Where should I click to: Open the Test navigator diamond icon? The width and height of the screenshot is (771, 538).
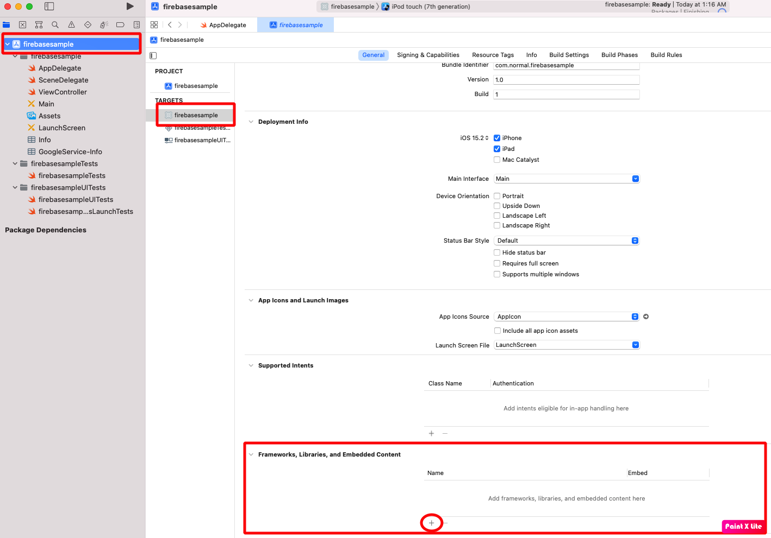[x=88, y=25]
